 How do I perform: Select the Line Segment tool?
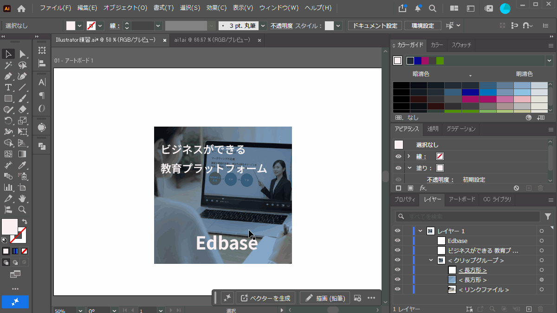point(22,88)
